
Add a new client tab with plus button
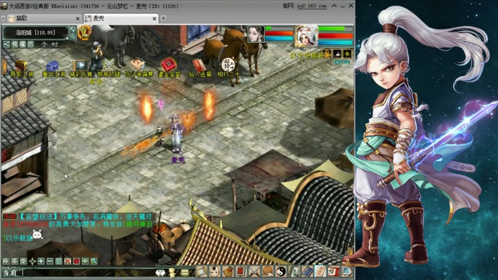[163, 18]
